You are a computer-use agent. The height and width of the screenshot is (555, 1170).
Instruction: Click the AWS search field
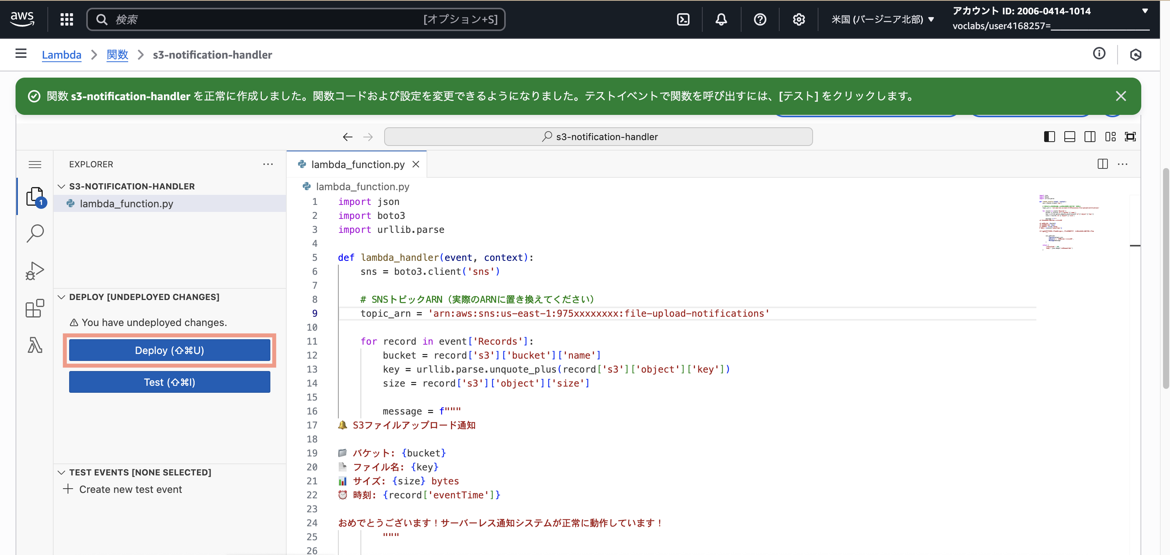(x=296, y=19)
